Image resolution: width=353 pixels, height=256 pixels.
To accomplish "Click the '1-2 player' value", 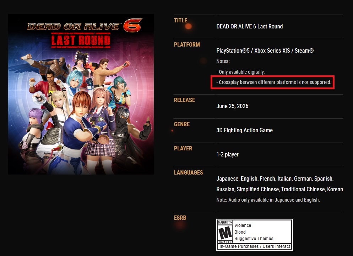I will (x=227, y=155).
